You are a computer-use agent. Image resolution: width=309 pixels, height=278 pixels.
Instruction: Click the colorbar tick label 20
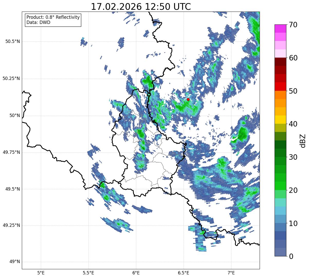(293, 190)
